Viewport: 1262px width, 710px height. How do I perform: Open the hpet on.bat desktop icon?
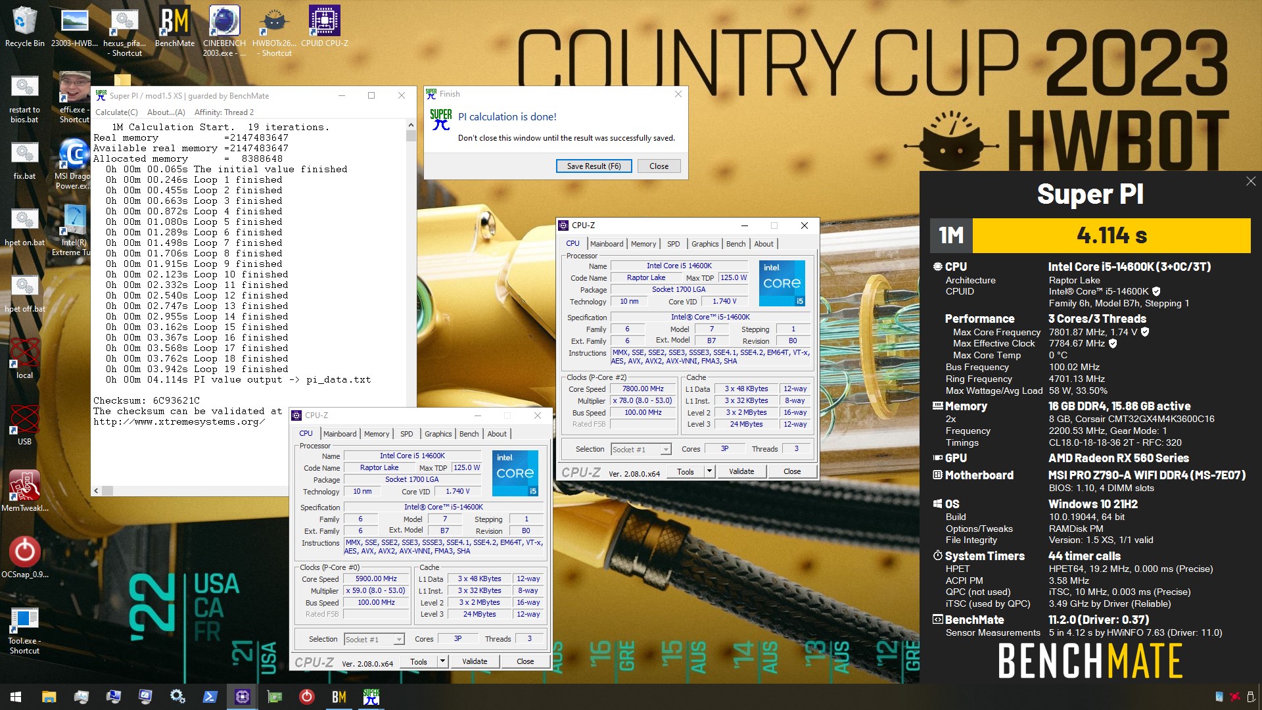(x=24, y=227)
